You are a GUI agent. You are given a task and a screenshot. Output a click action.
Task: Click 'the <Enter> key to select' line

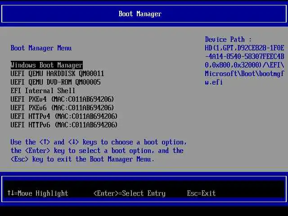97,151
